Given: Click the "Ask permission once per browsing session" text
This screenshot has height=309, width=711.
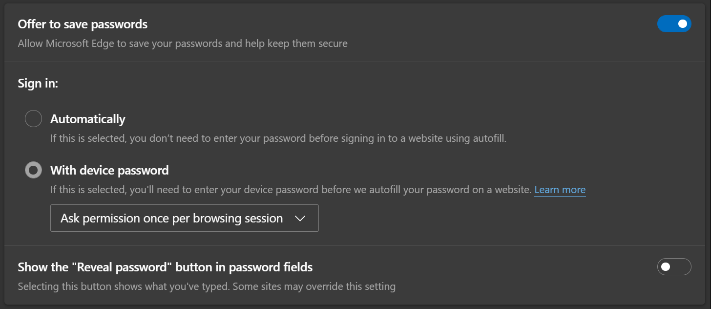Looking at the screenshot, I should pos(171,218).
